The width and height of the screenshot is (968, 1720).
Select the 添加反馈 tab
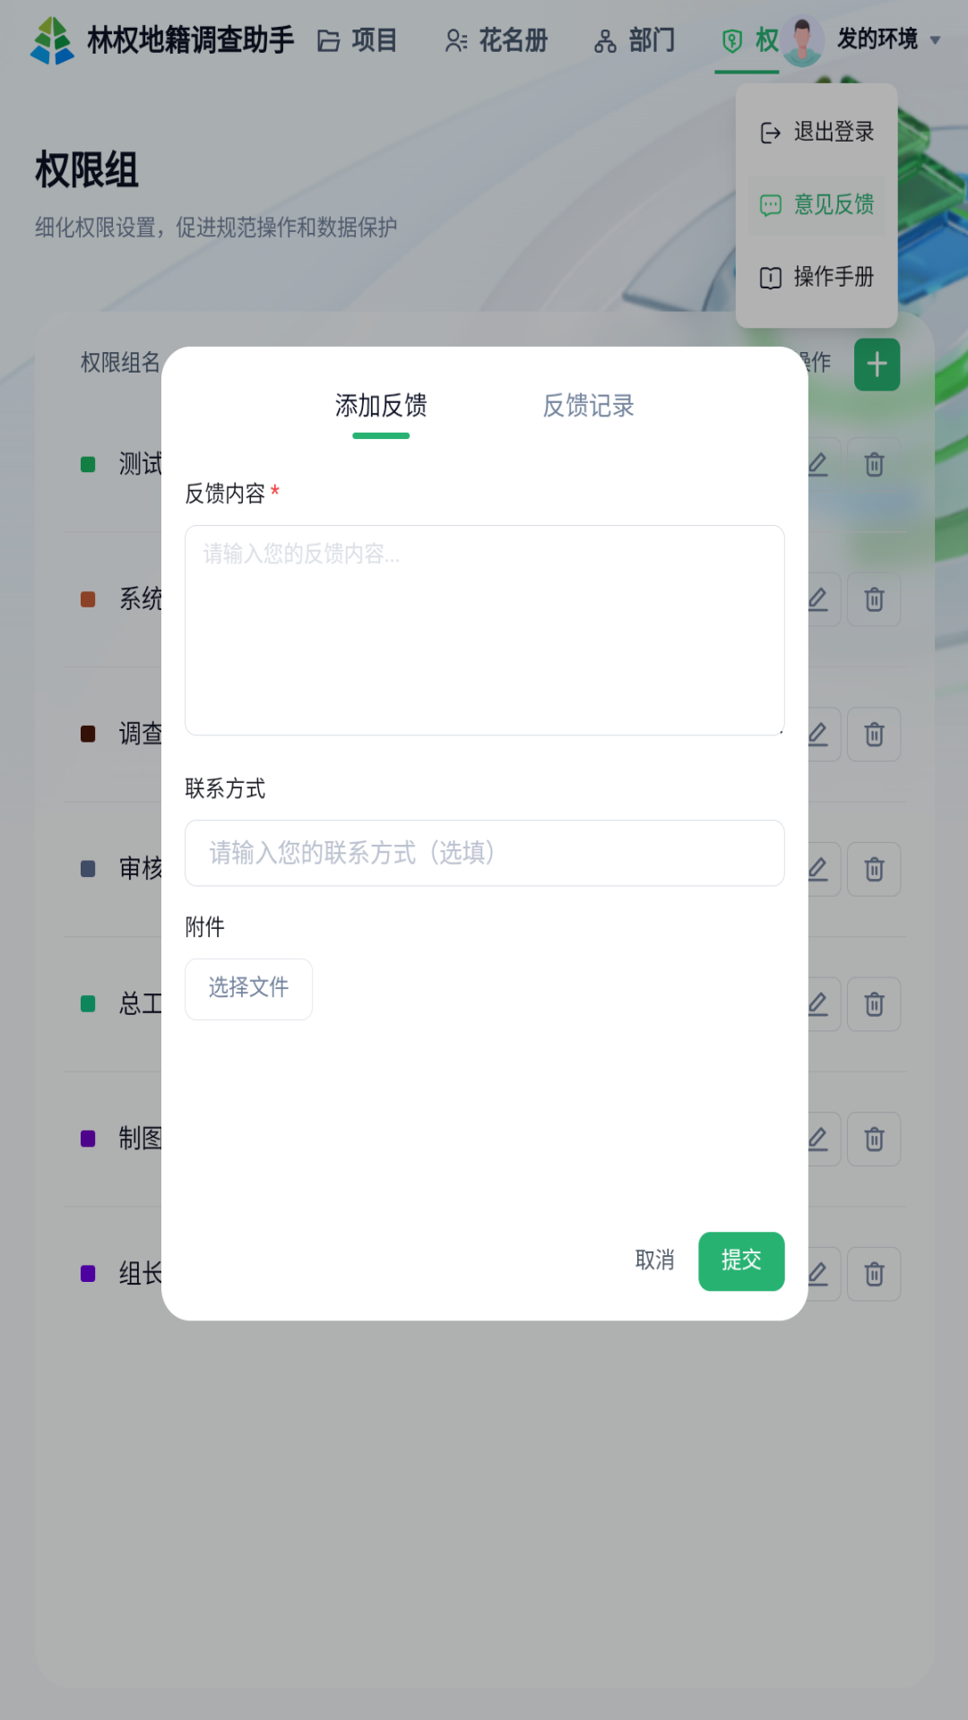pyautogui.click(x=382, y=406)
